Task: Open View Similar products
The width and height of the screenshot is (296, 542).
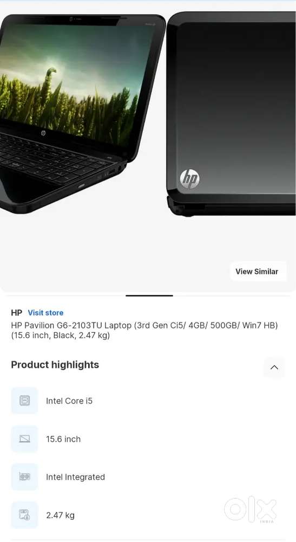Action: [x=257, y=272]
